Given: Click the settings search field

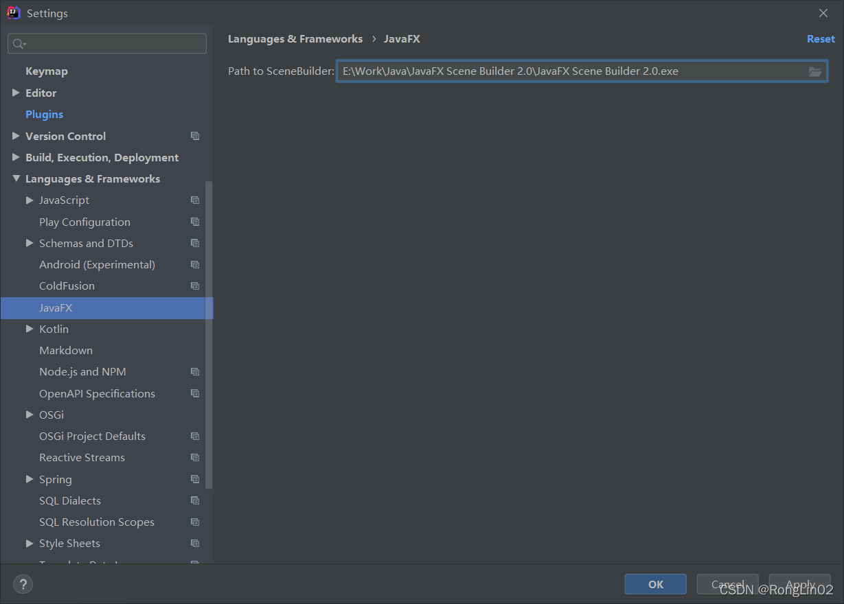Looking at the screenshot, I should [x=107, y=44].
